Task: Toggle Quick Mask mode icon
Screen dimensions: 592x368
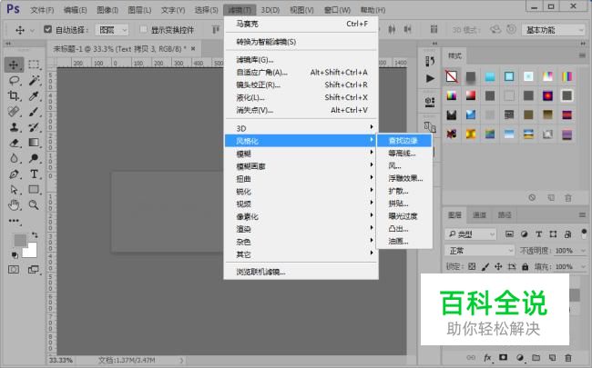Action: [14, 269]
